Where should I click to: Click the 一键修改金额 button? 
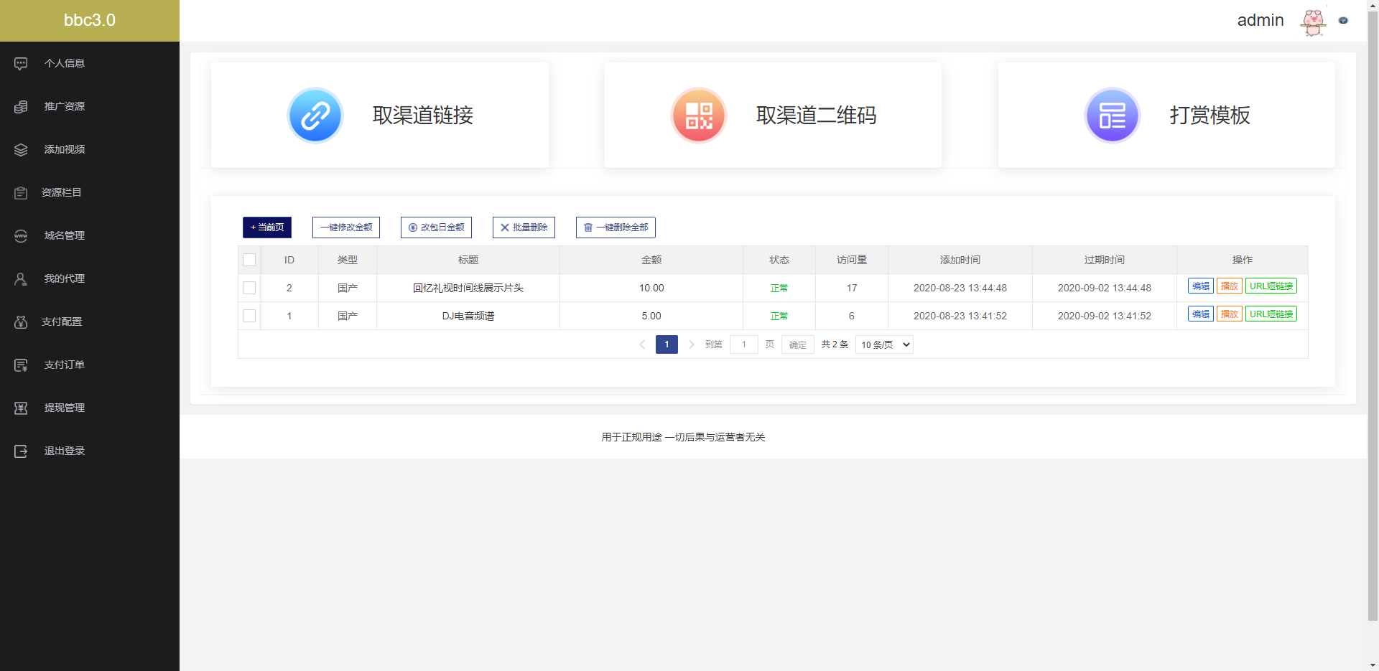pos(345,227)
